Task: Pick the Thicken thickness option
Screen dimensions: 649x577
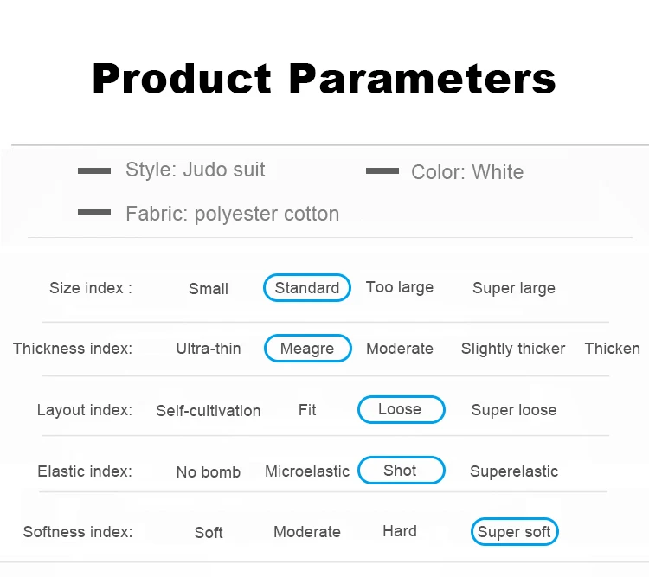Action: (612, 349)
